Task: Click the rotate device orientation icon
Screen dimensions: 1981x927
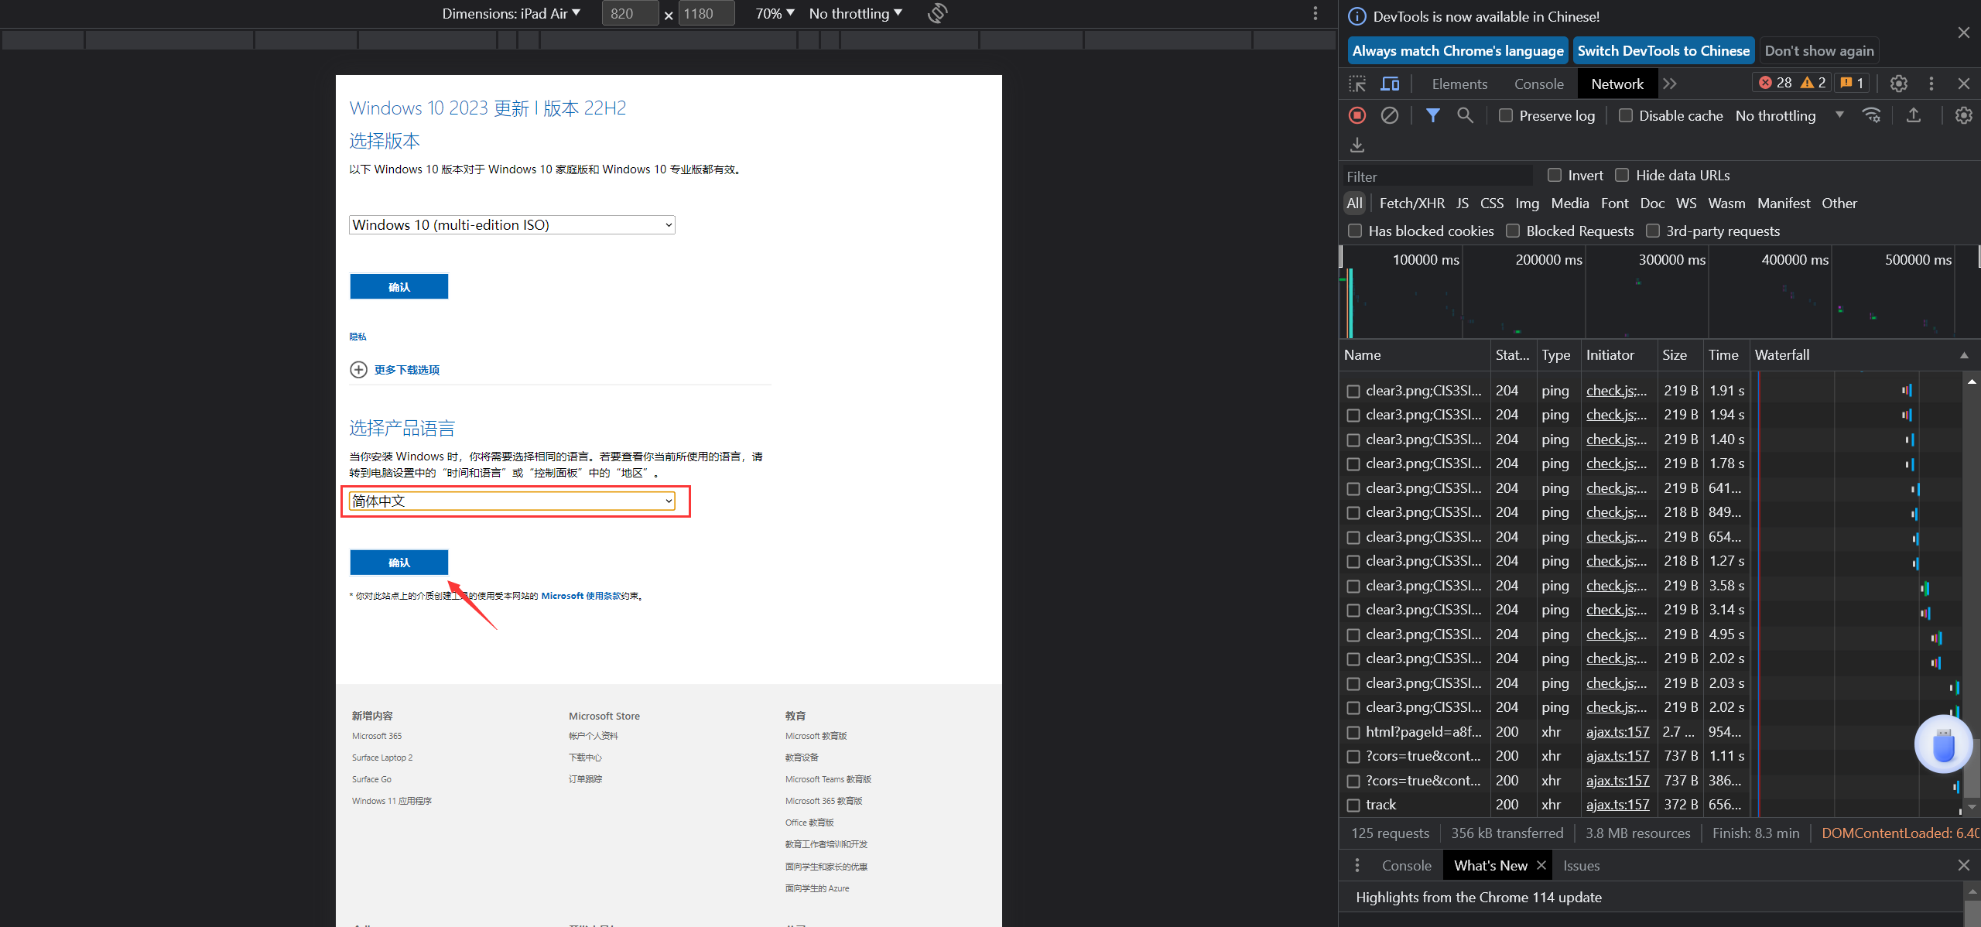Action: [937, 13]
